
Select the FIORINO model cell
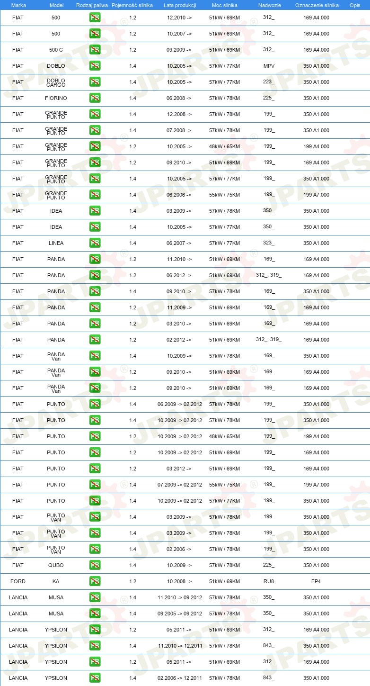coord(56,98)
